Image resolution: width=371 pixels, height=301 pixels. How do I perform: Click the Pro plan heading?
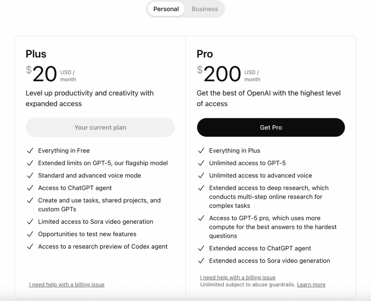(205, 54)
